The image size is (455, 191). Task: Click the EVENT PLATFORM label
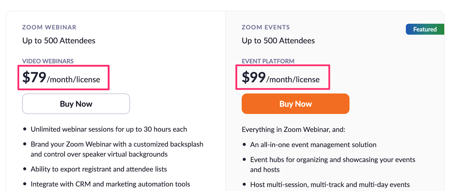[x=268, y=61]
